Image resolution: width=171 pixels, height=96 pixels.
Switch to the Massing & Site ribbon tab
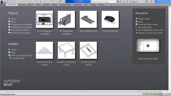point(65,5)
